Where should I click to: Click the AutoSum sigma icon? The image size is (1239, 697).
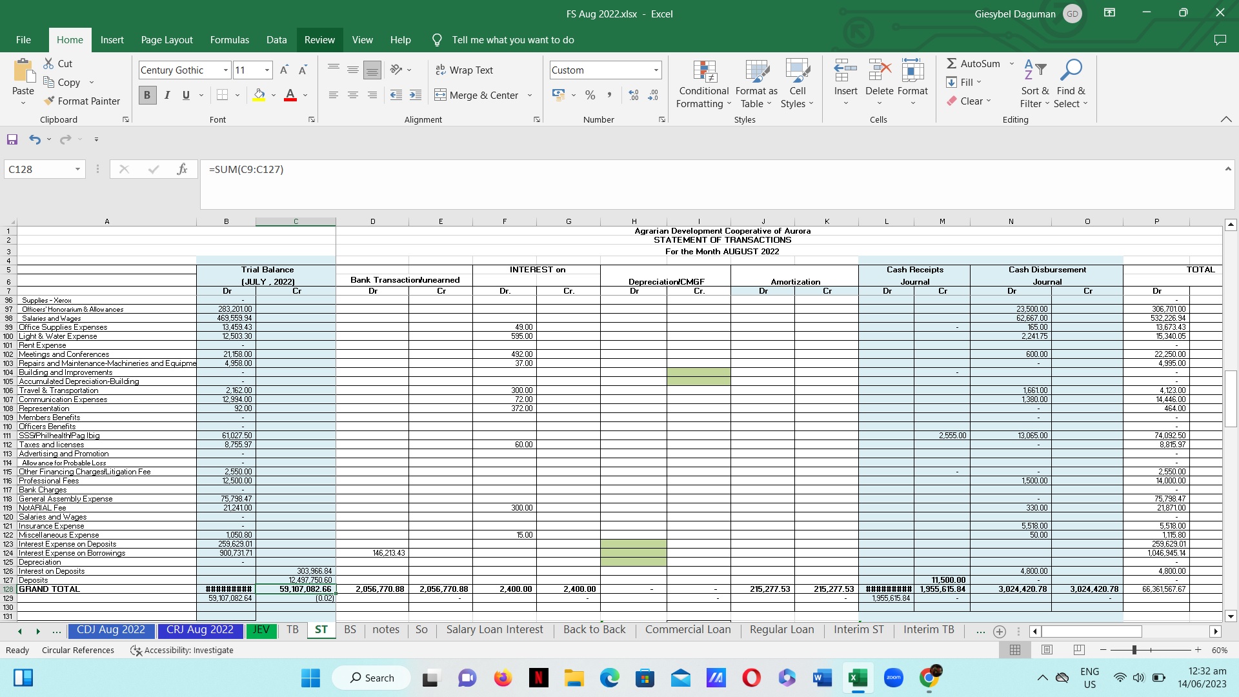tap(951, 63)
